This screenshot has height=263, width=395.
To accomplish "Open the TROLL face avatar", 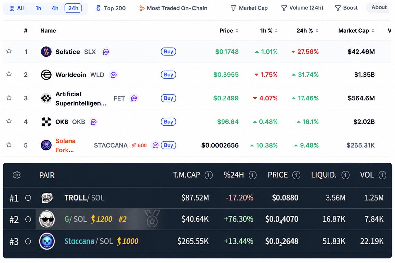I will 47,198.
